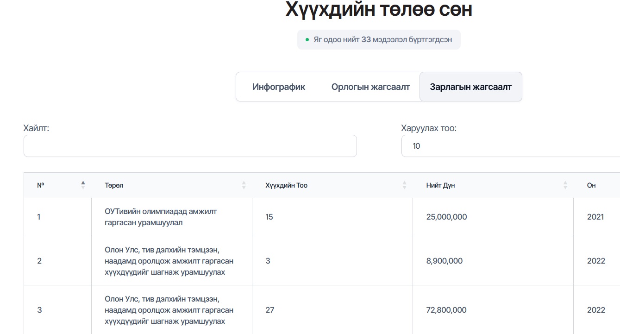Screen dimensions: 620x334
Task: Open the Харуулах тоо dropdown showing 10
Action: (x=509, y=146)
